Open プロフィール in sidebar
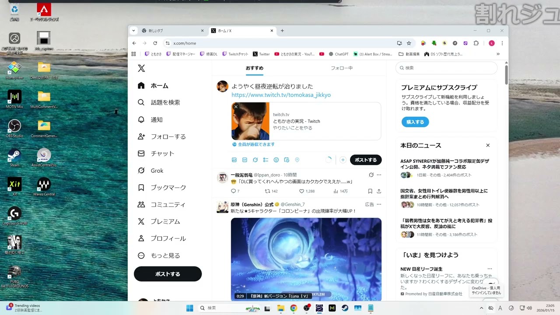This screenshot has width=560, height=315. [162, 238]
